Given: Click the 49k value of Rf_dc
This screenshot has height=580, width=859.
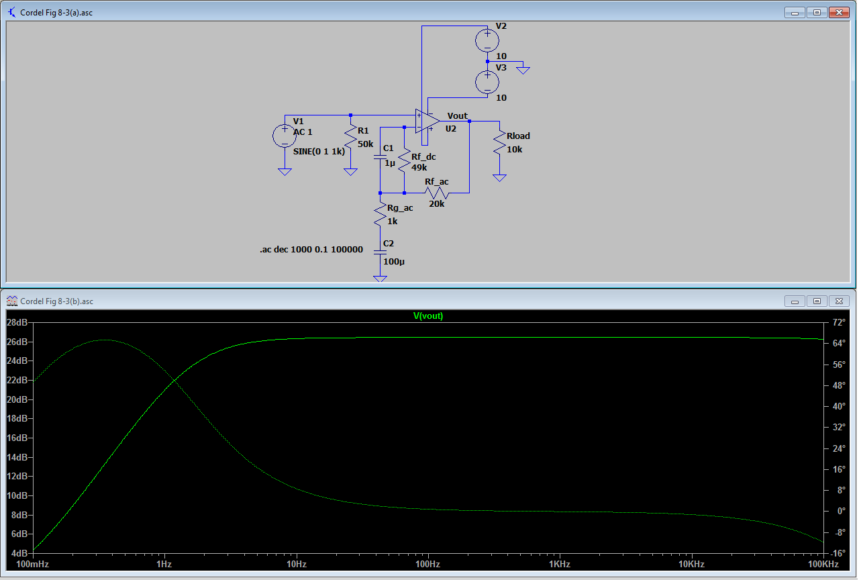Looking at the screenshot, I should (419, 167).
